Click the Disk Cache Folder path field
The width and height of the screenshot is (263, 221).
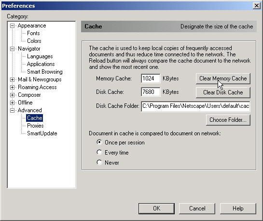click(195, 106)
